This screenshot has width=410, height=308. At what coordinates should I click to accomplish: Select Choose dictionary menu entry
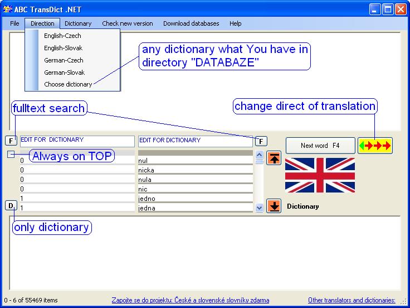coord(72,84)
